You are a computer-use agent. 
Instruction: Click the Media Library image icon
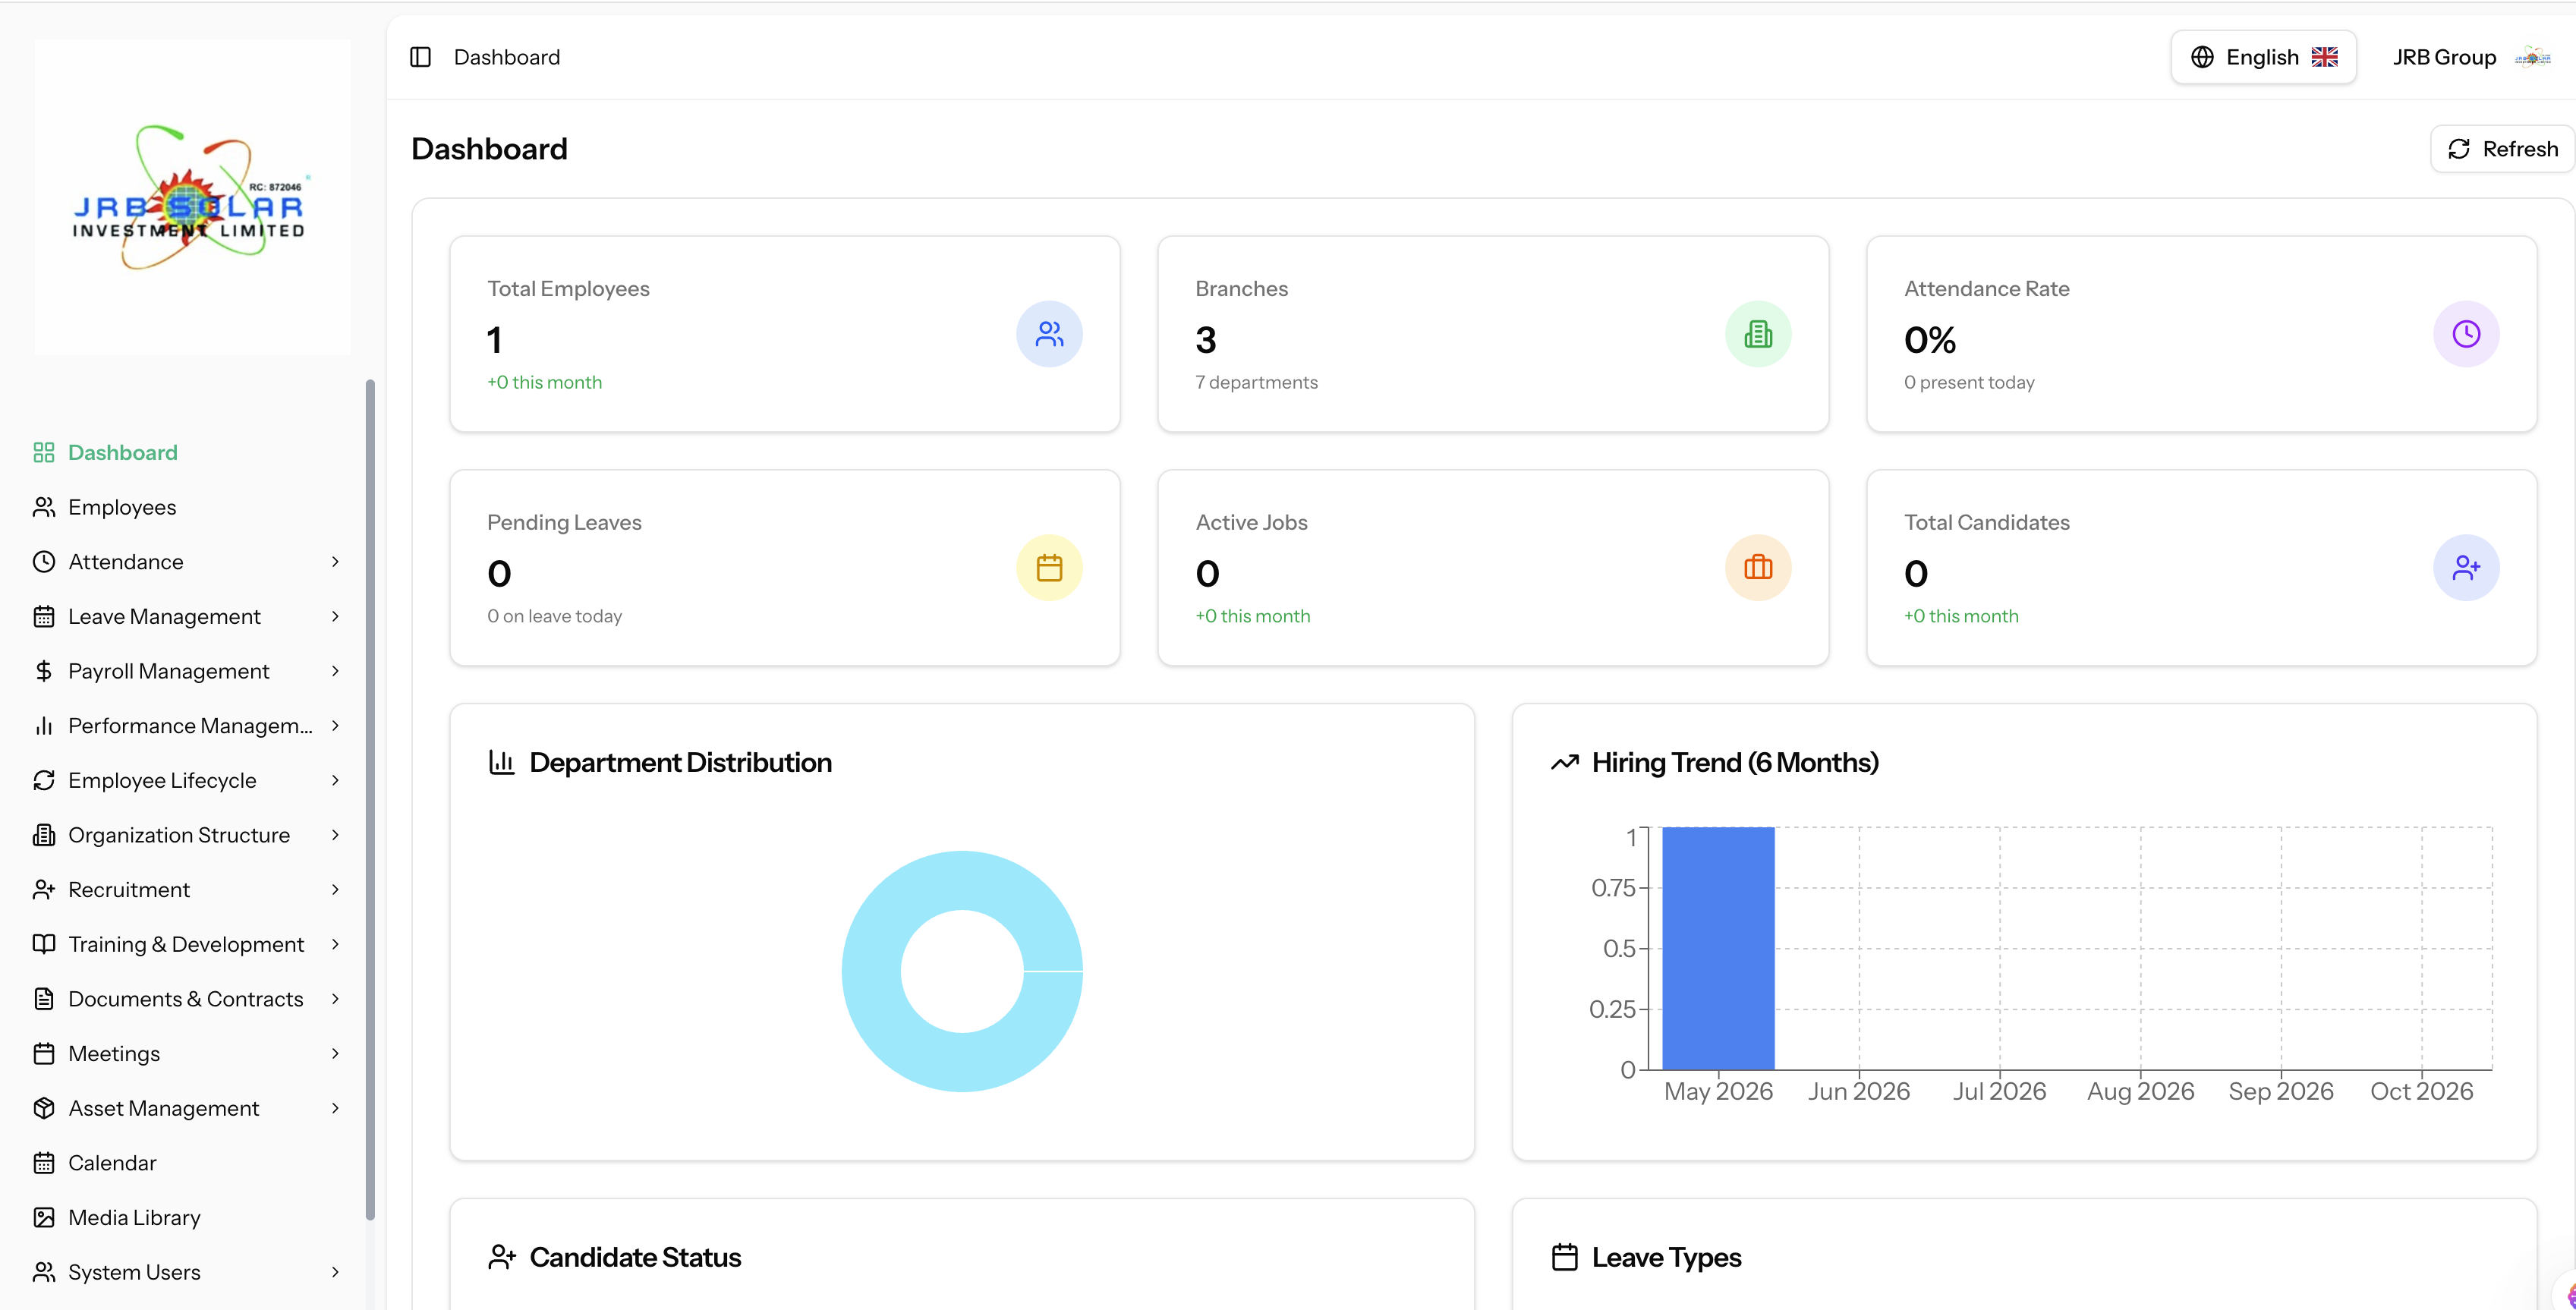pyautogui.click(x=44, y=1217)
